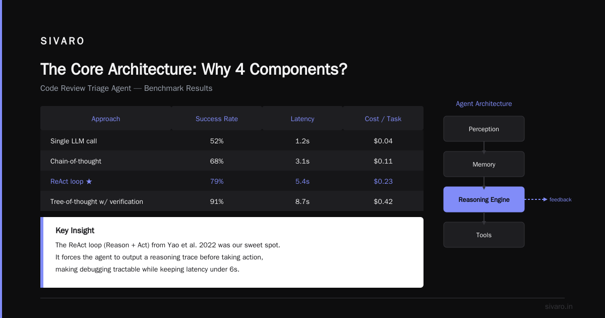This screenshot has height=318, width=605.
Task: Select the slide title 'The Core Architecture'
Action: pos(194,69)
